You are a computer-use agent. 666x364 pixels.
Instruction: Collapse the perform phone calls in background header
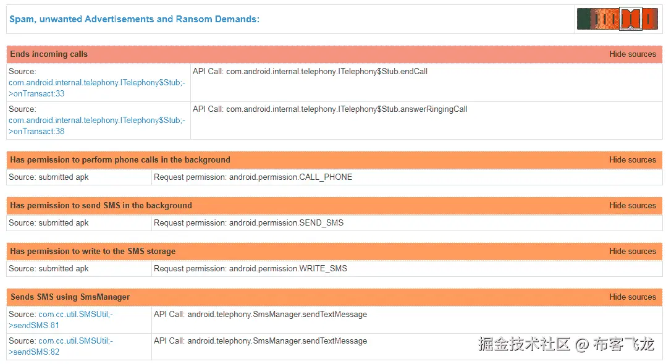[120, 160]
